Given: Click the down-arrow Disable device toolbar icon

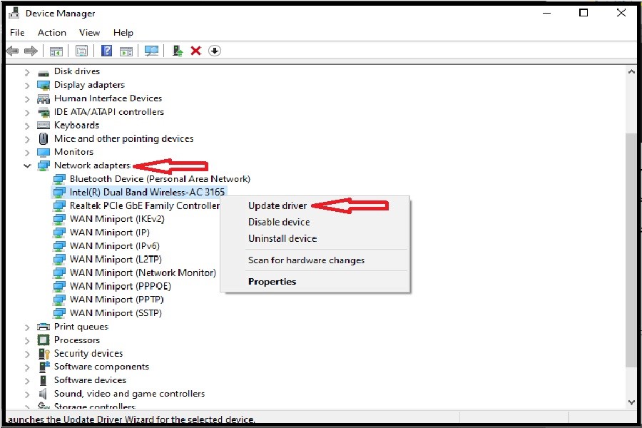Looking at the screenshot, I should (x=215, y=51).
